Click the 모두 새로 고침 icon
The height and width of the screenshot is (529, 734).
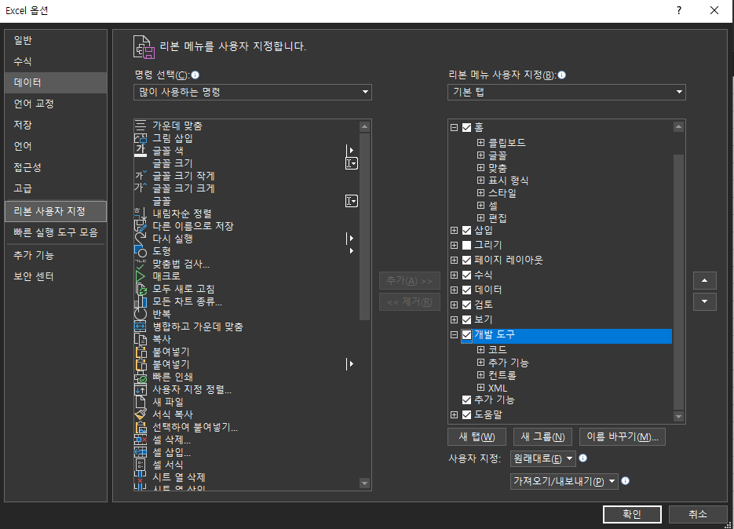(x=141, y=289)
